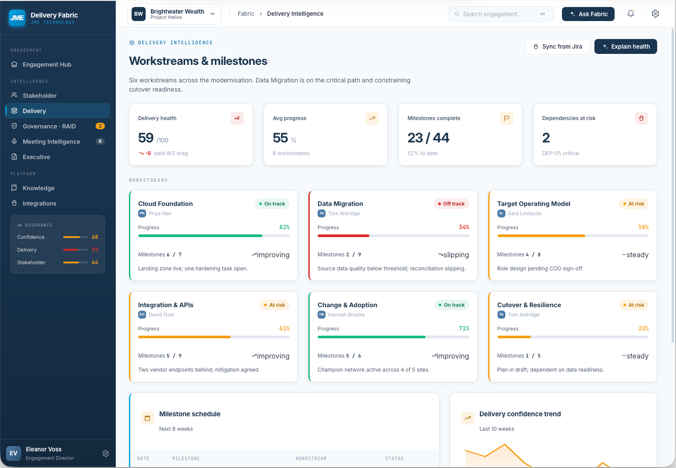Click the gear icon beside Eleanor Voss
Viewport: 676px width, 468px height.
pos(106,454)
